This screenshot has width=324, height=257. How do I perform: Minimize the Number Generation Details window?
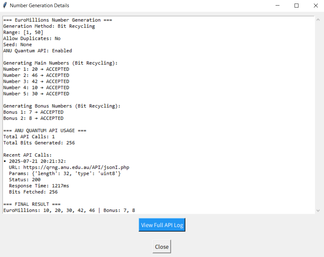[x=278, y=6]
